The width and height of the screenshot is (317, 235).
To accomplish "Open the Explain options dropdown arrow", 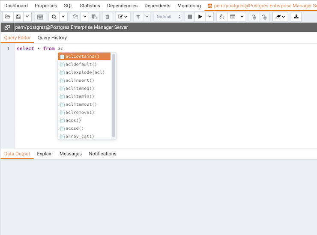I will [242, 17].
